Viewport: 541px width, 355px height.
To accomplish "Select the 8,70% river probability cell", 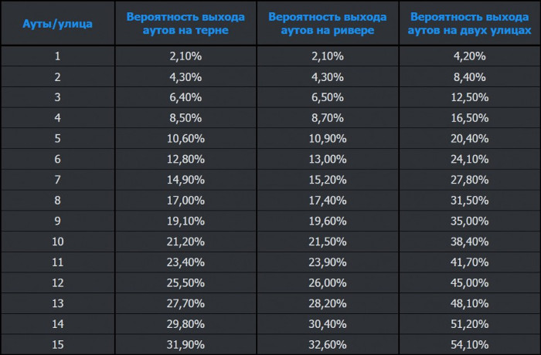I will tap(327, 117).
